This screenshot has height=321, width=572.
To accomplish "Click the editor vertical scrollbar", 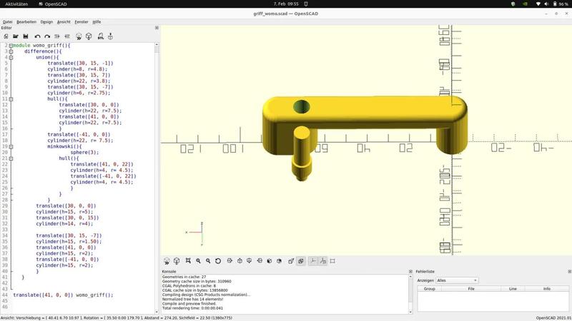I will click(157, 178).
